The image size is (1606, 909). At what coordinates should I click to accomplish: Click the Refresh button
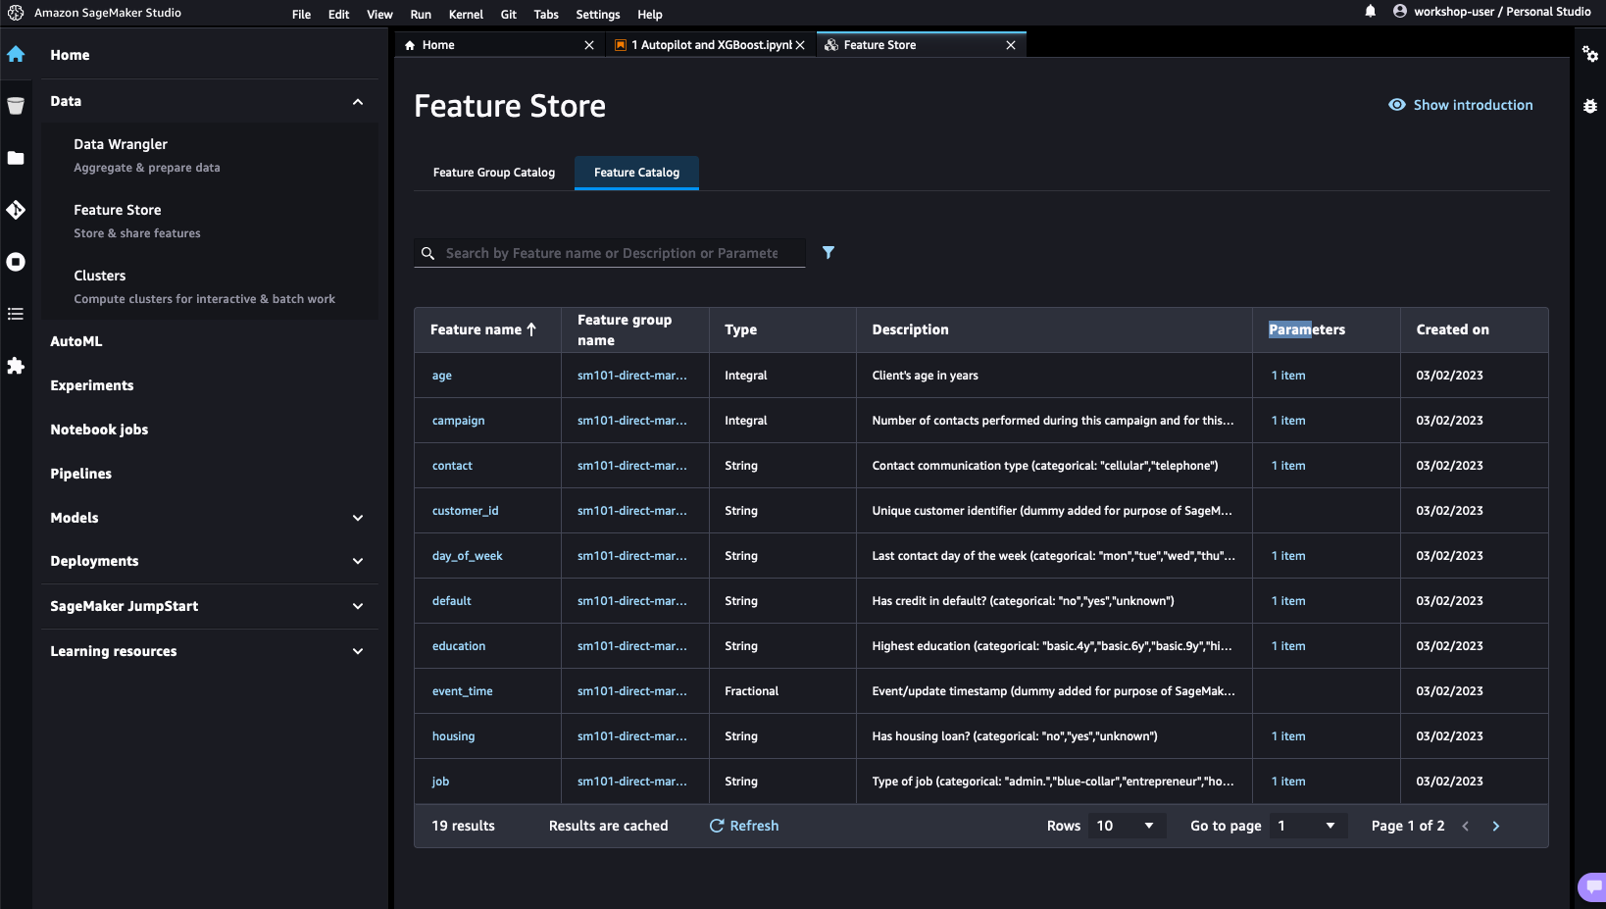744,826
